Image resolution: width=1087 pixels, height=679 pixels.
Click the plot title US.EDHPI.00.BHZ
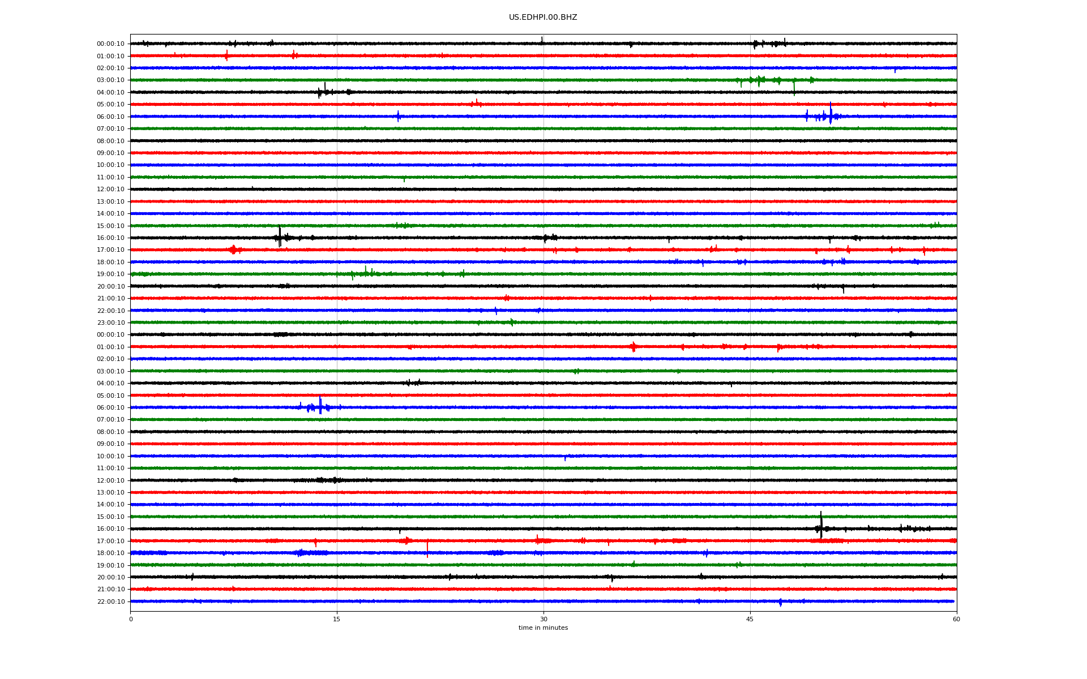542,18
